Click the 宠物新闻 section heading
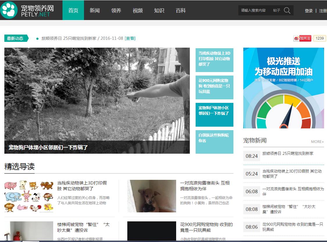327x242 pixels. point(255,141)
